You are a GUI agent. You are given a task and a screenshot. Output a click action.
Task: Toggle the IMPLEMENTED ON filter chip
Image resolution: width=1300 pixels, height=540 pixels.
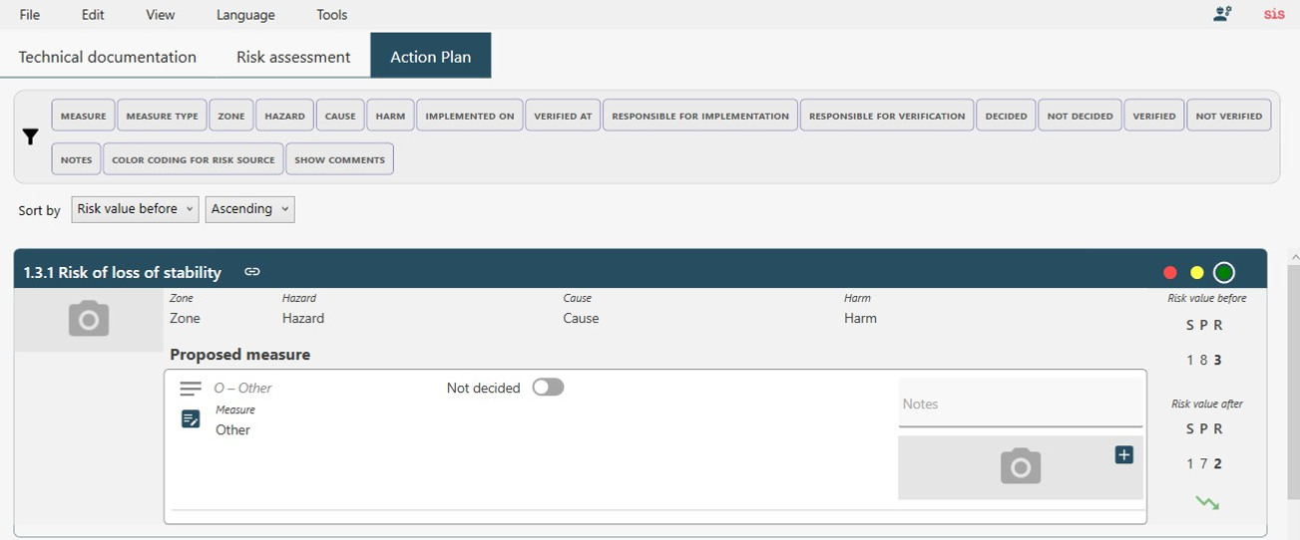(470, 116)
